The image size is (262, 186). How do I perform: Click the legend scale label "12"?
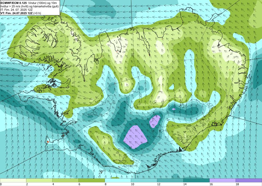point(159,184)
